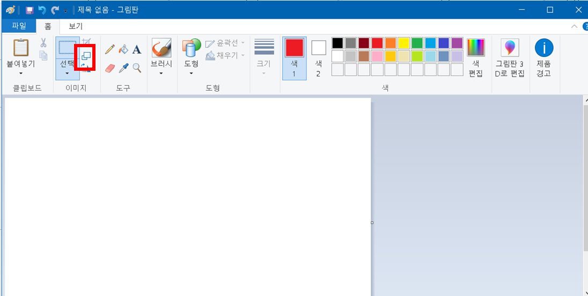Click inside the white drawing canvas
This screenshot has width=588, height=296.
pos(187,197)
